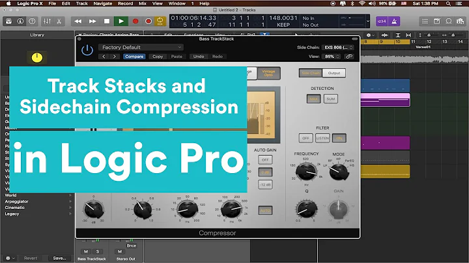Open the Side Chain source dropdown
Screen dimensions: 469x263
click(338, 48)
